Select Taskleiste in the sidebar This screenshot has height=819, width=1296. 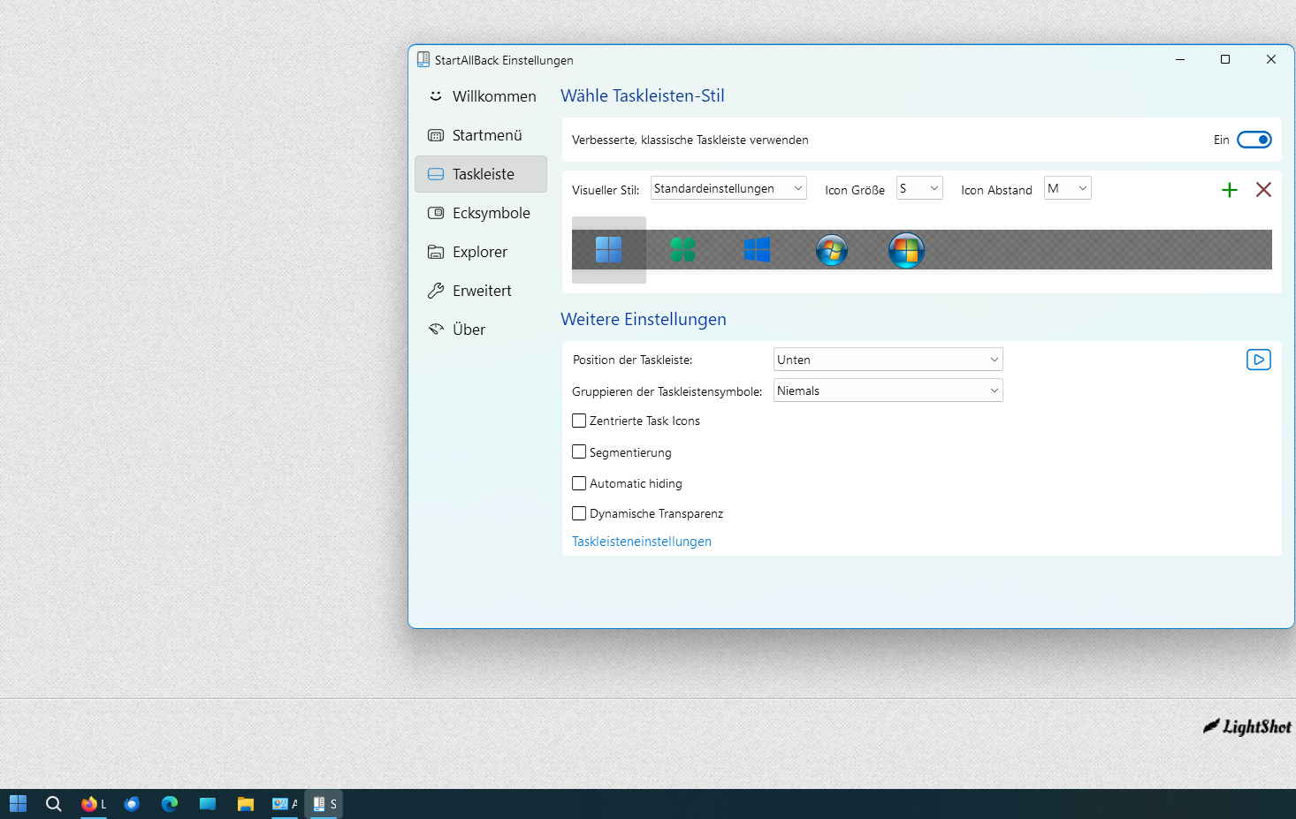pyautogui.click(x=481, y=174)
